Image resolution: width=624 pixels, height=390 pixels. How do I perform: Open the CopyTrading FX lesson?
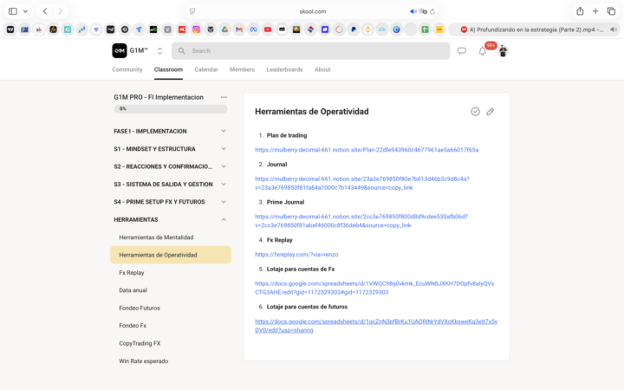pos(171,343)
